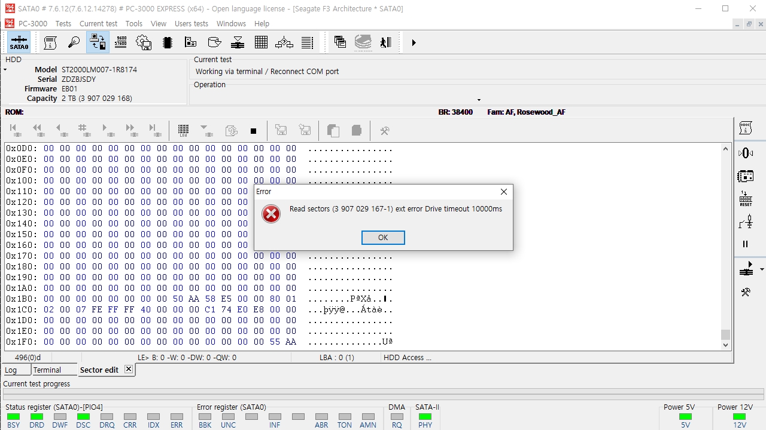
Task: Click the power switch circuit icon in sidebar
Action: (x=746, y=222)
